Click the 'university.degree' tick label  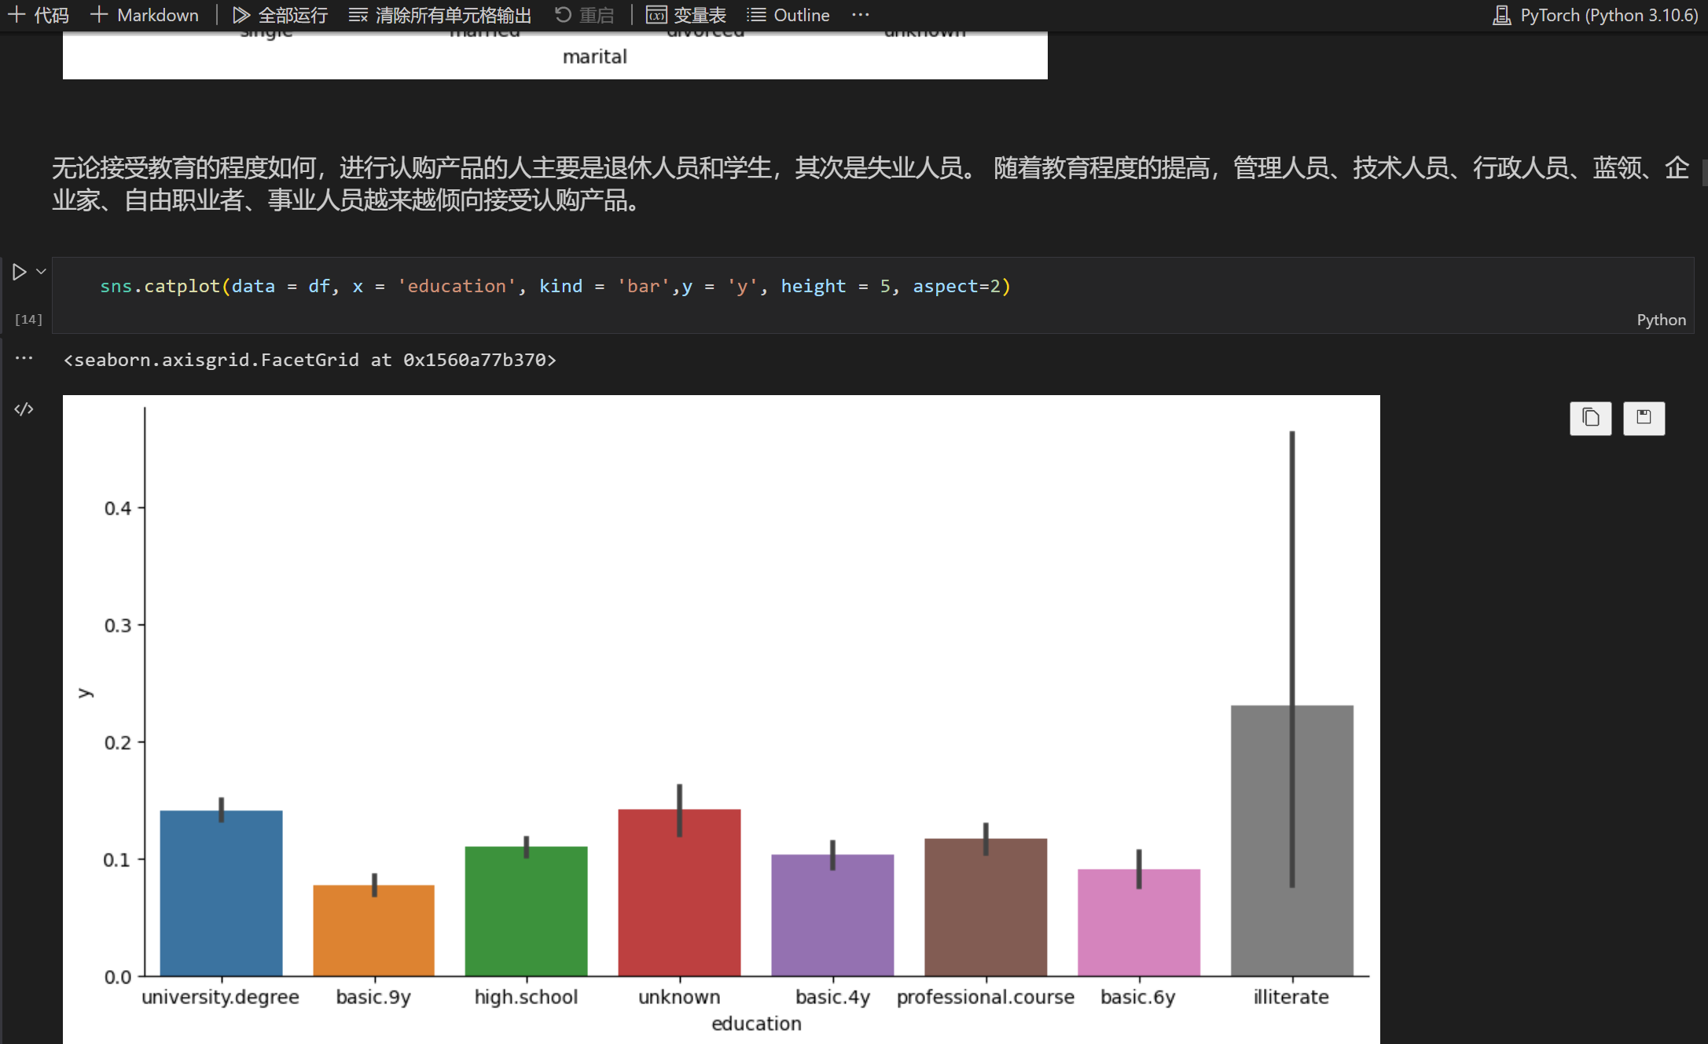[x=220, y=997]
